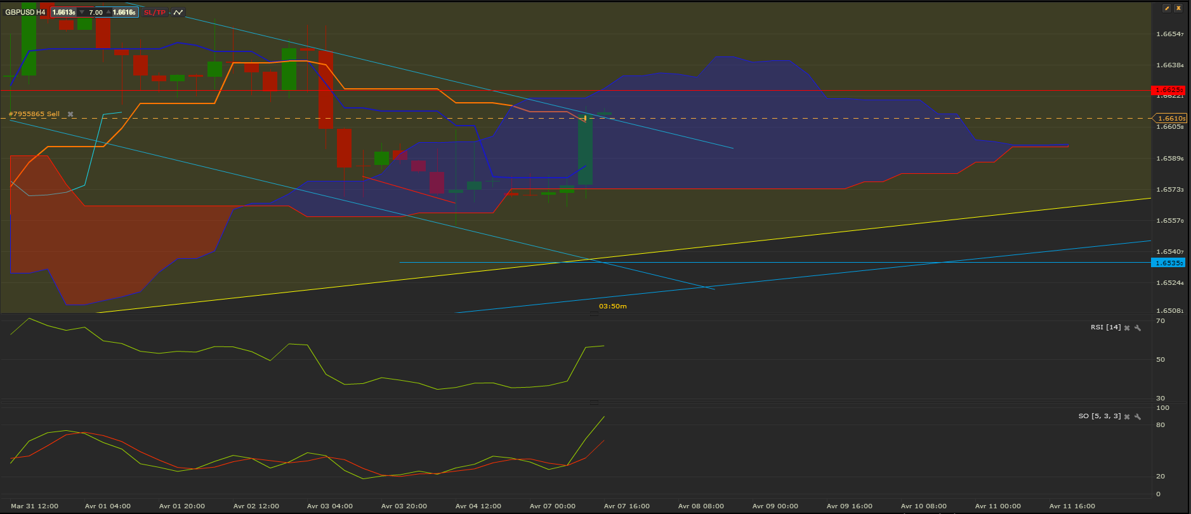Image resolution: width=1191 pixels, height=514 pixels.
Task: Click the blue 1.6535 price level tag
Action: click(1168, 263)
